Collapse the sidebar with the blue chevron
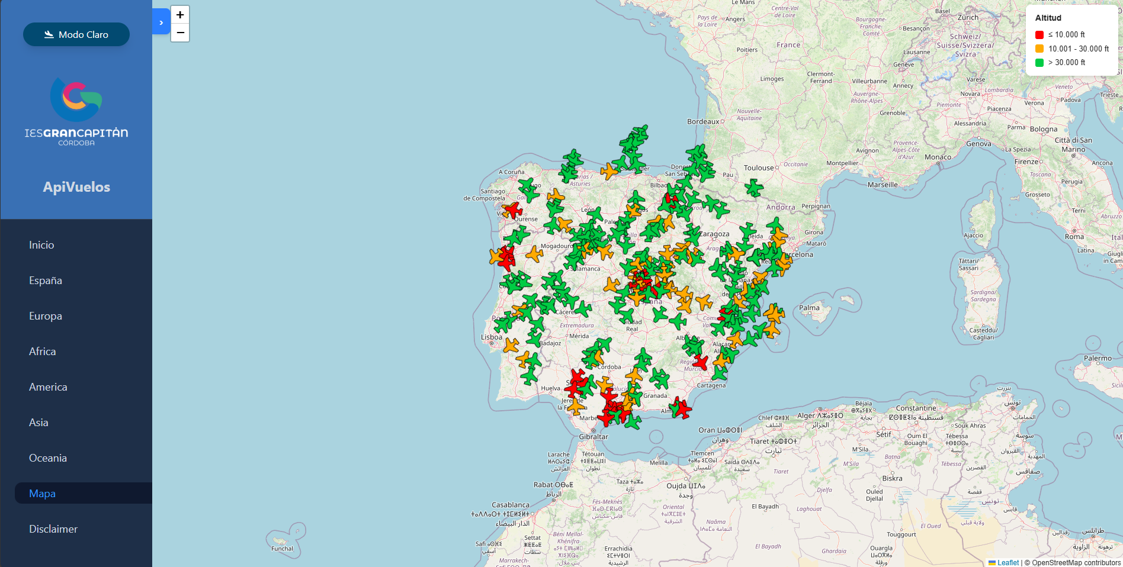Viewport: 1123px width, 567px height. click(x=161, y=22)
